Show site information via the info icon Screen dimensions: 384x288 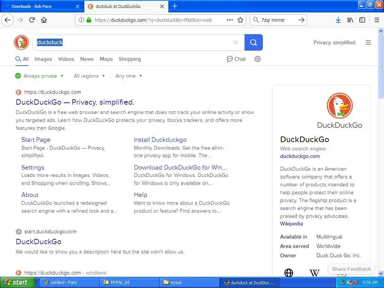[x=81, y=20]
